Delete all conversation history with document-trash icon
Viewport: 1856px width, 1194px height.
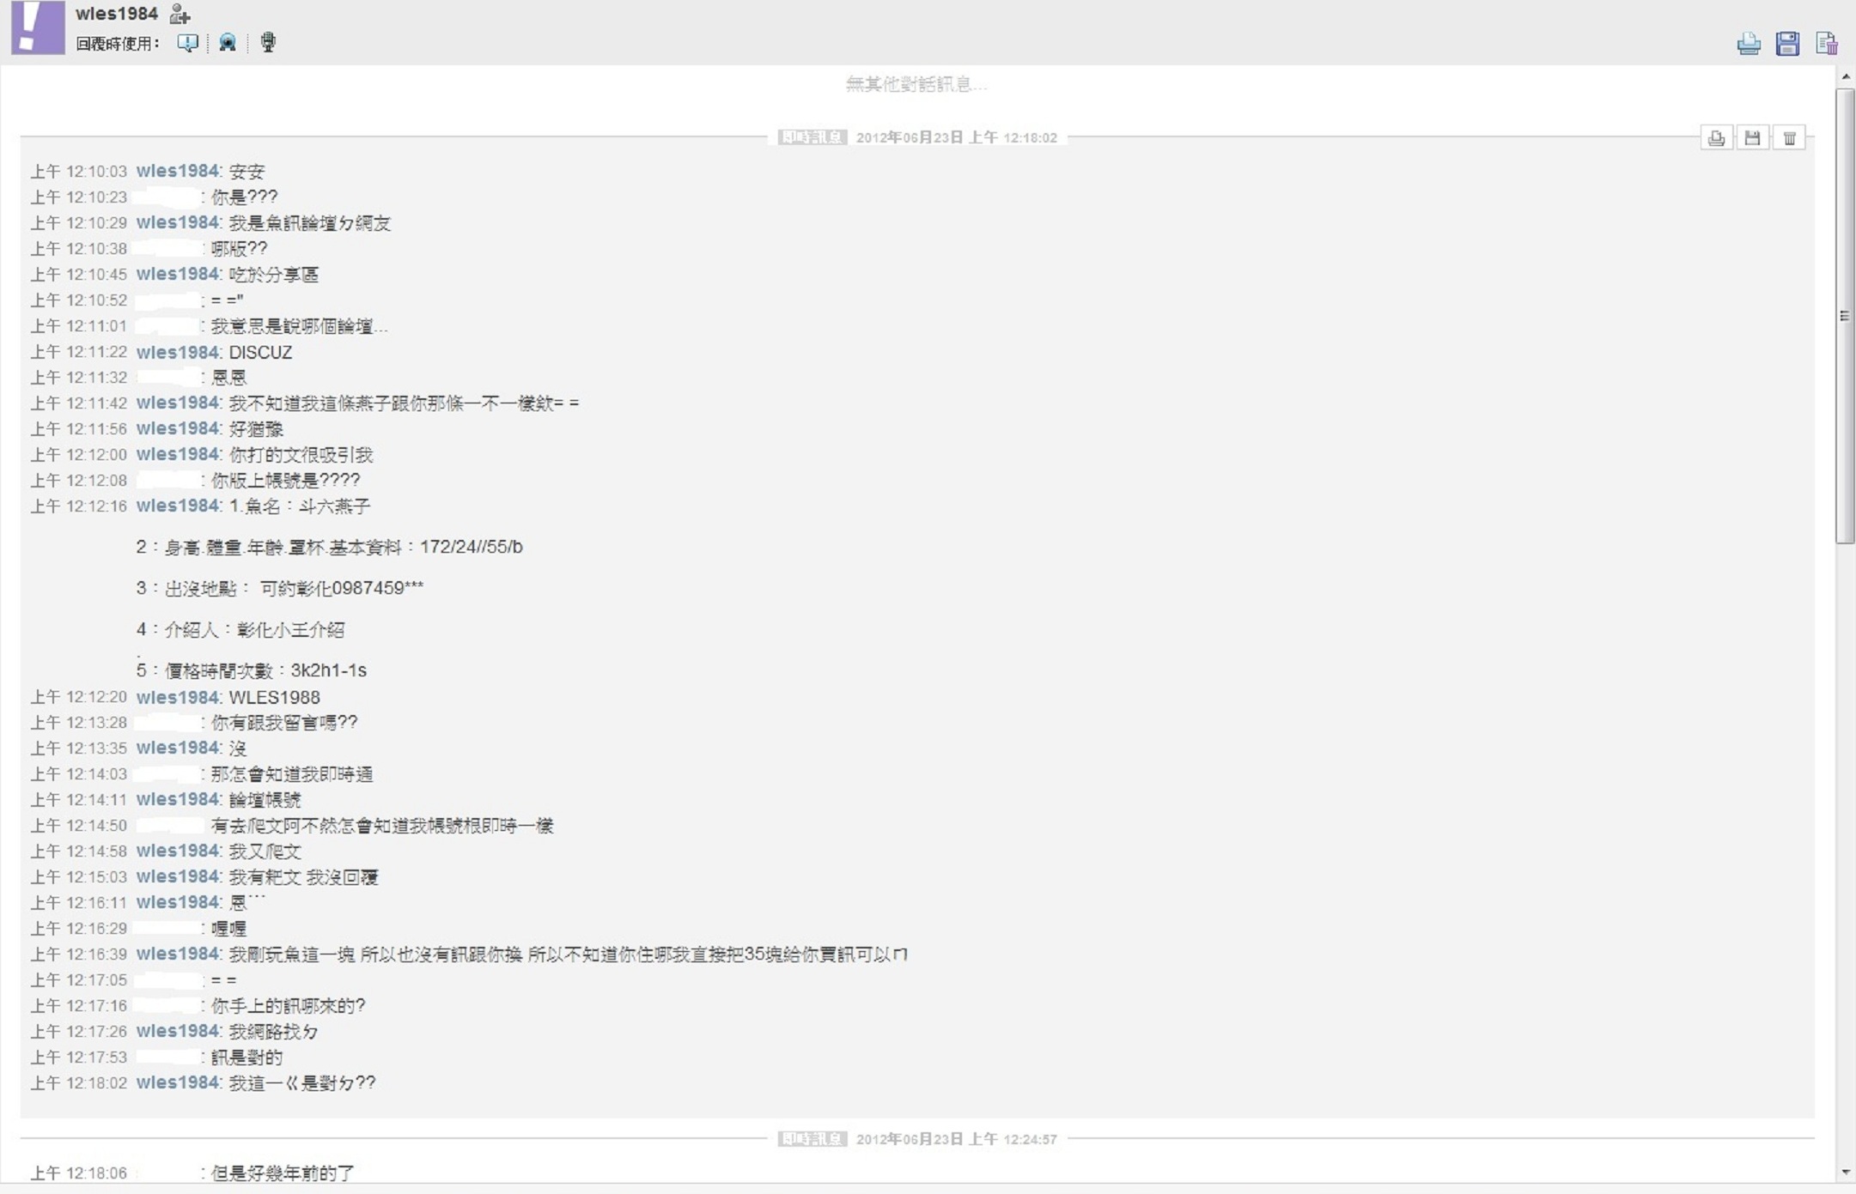tap(1827, 44)
